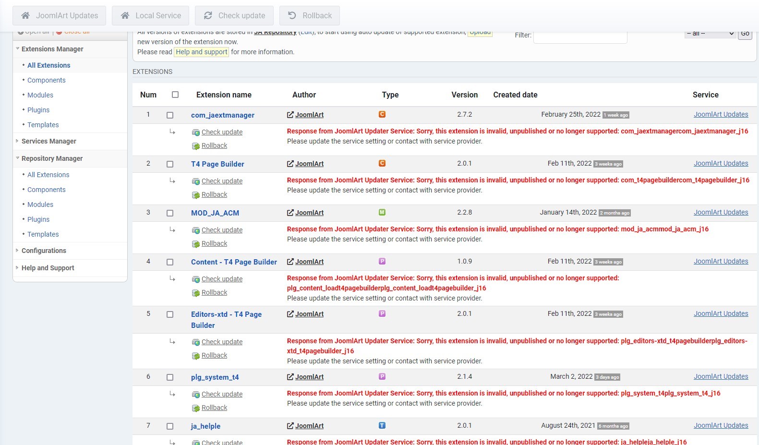The height and width of the screenshot is (445, 759).
Task: Collapse the Extensions Manager section
Action: pyautogui.click(x=18, y=49)
